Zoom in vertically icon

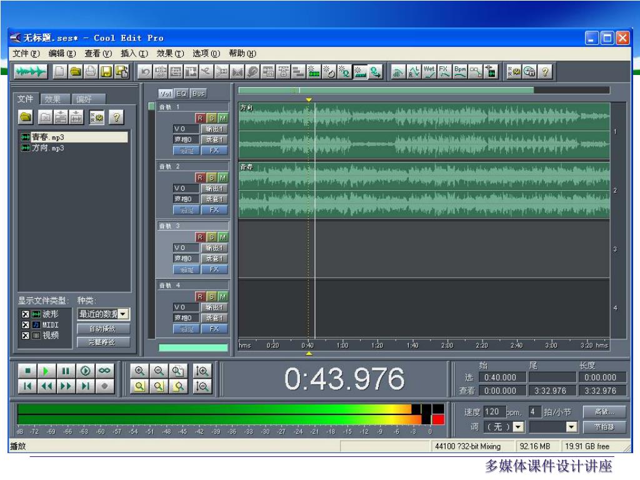(x=202, y=371)
